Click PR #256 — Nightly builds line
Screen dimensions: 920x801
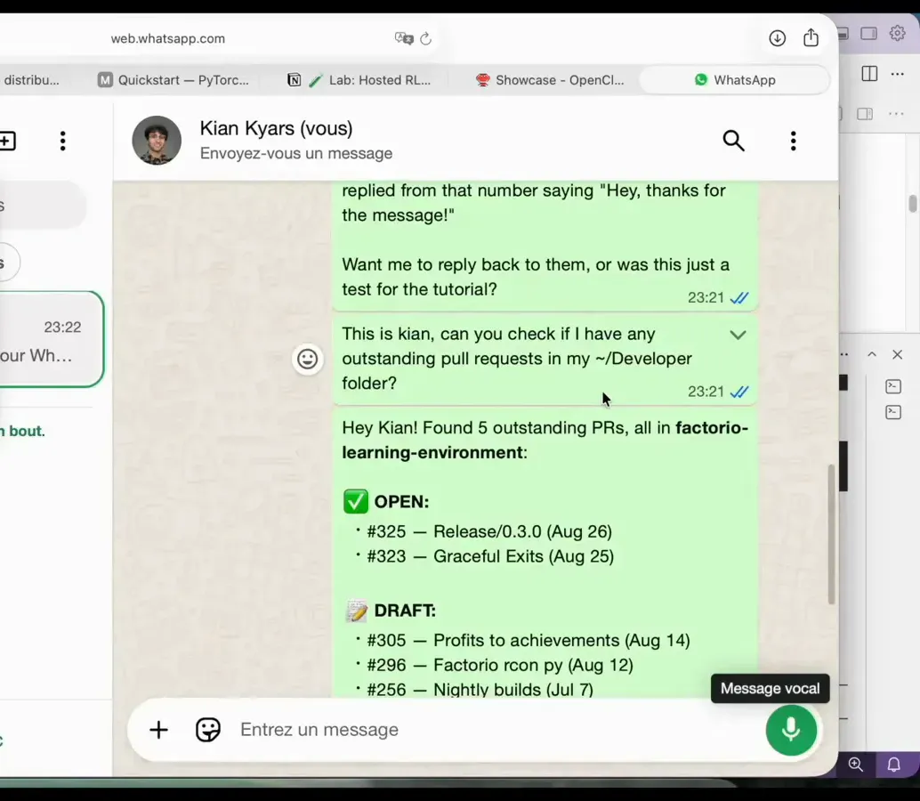480,689
